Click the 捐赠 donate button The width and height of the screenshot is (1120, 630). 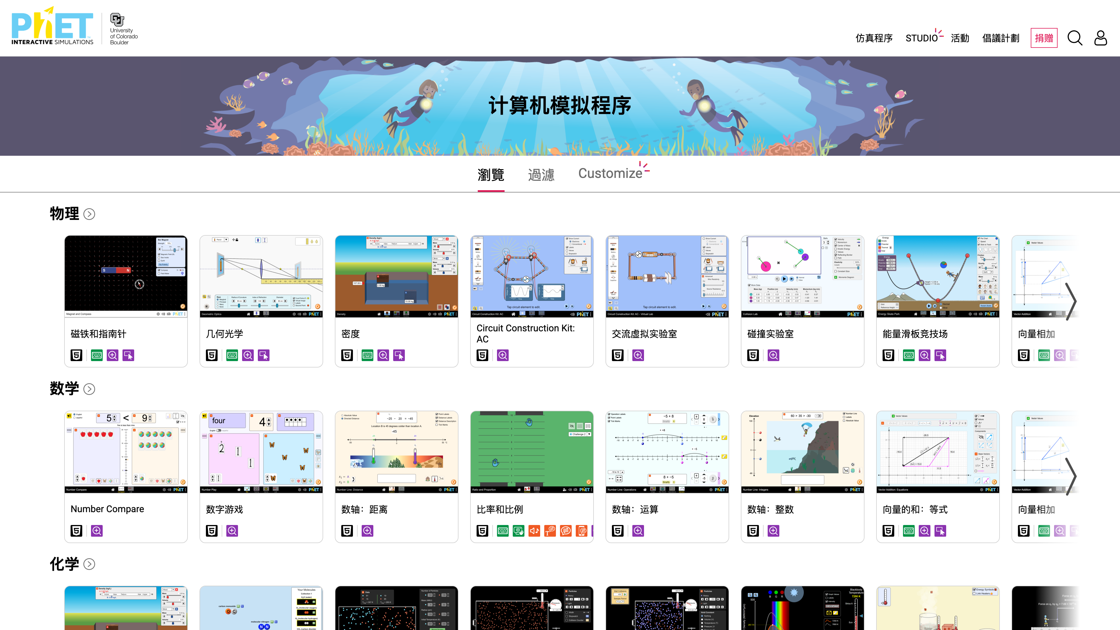pos(1044,38)
